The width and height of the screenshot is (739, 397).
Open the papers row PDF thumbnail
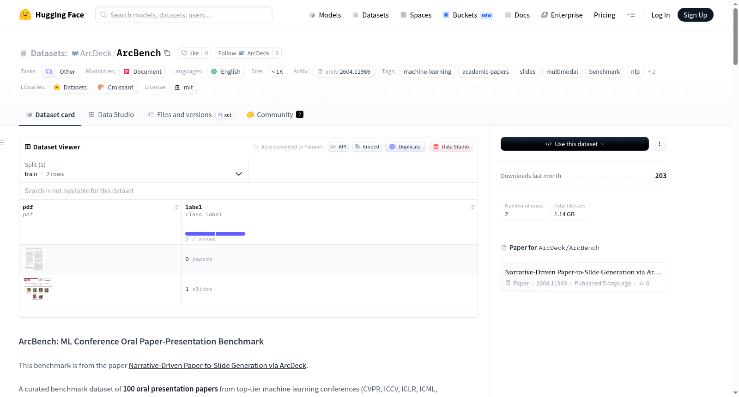point(34,259)
